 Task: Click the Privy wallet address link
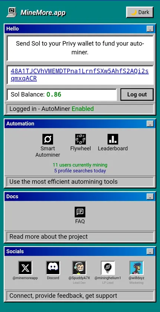80,75
